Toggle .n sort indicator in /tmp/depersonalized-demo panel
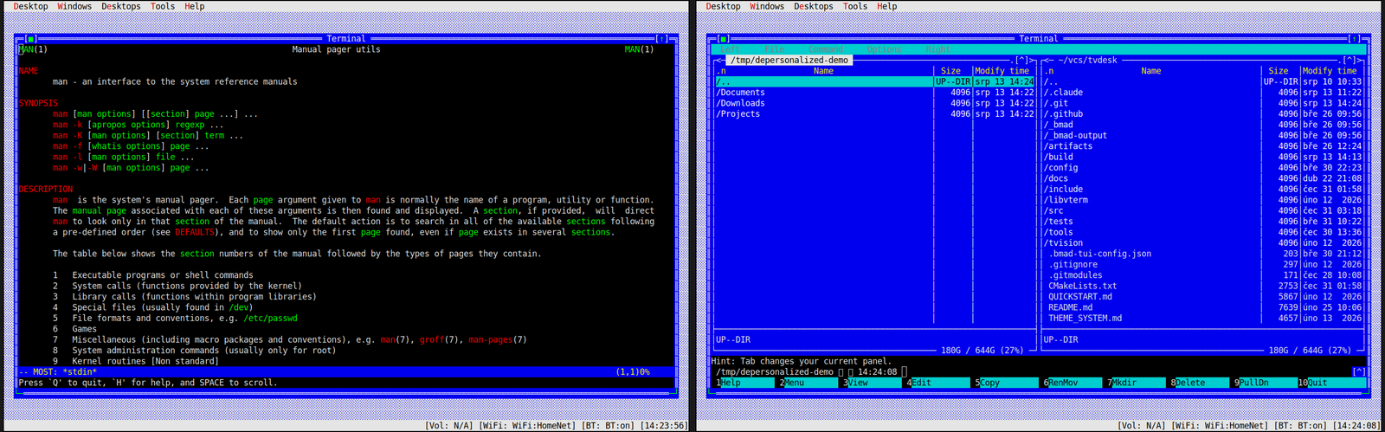 coord(721,71)
